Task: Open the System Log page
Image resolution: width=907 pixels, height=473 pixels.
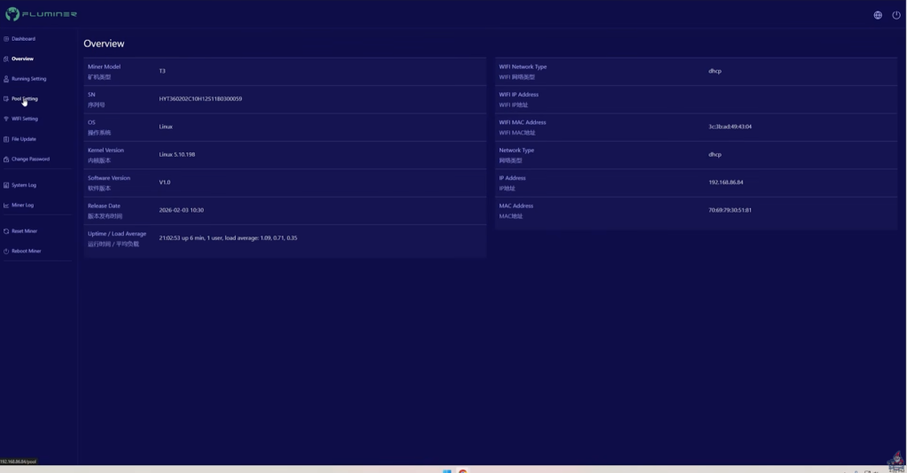Action: [24, 185]
